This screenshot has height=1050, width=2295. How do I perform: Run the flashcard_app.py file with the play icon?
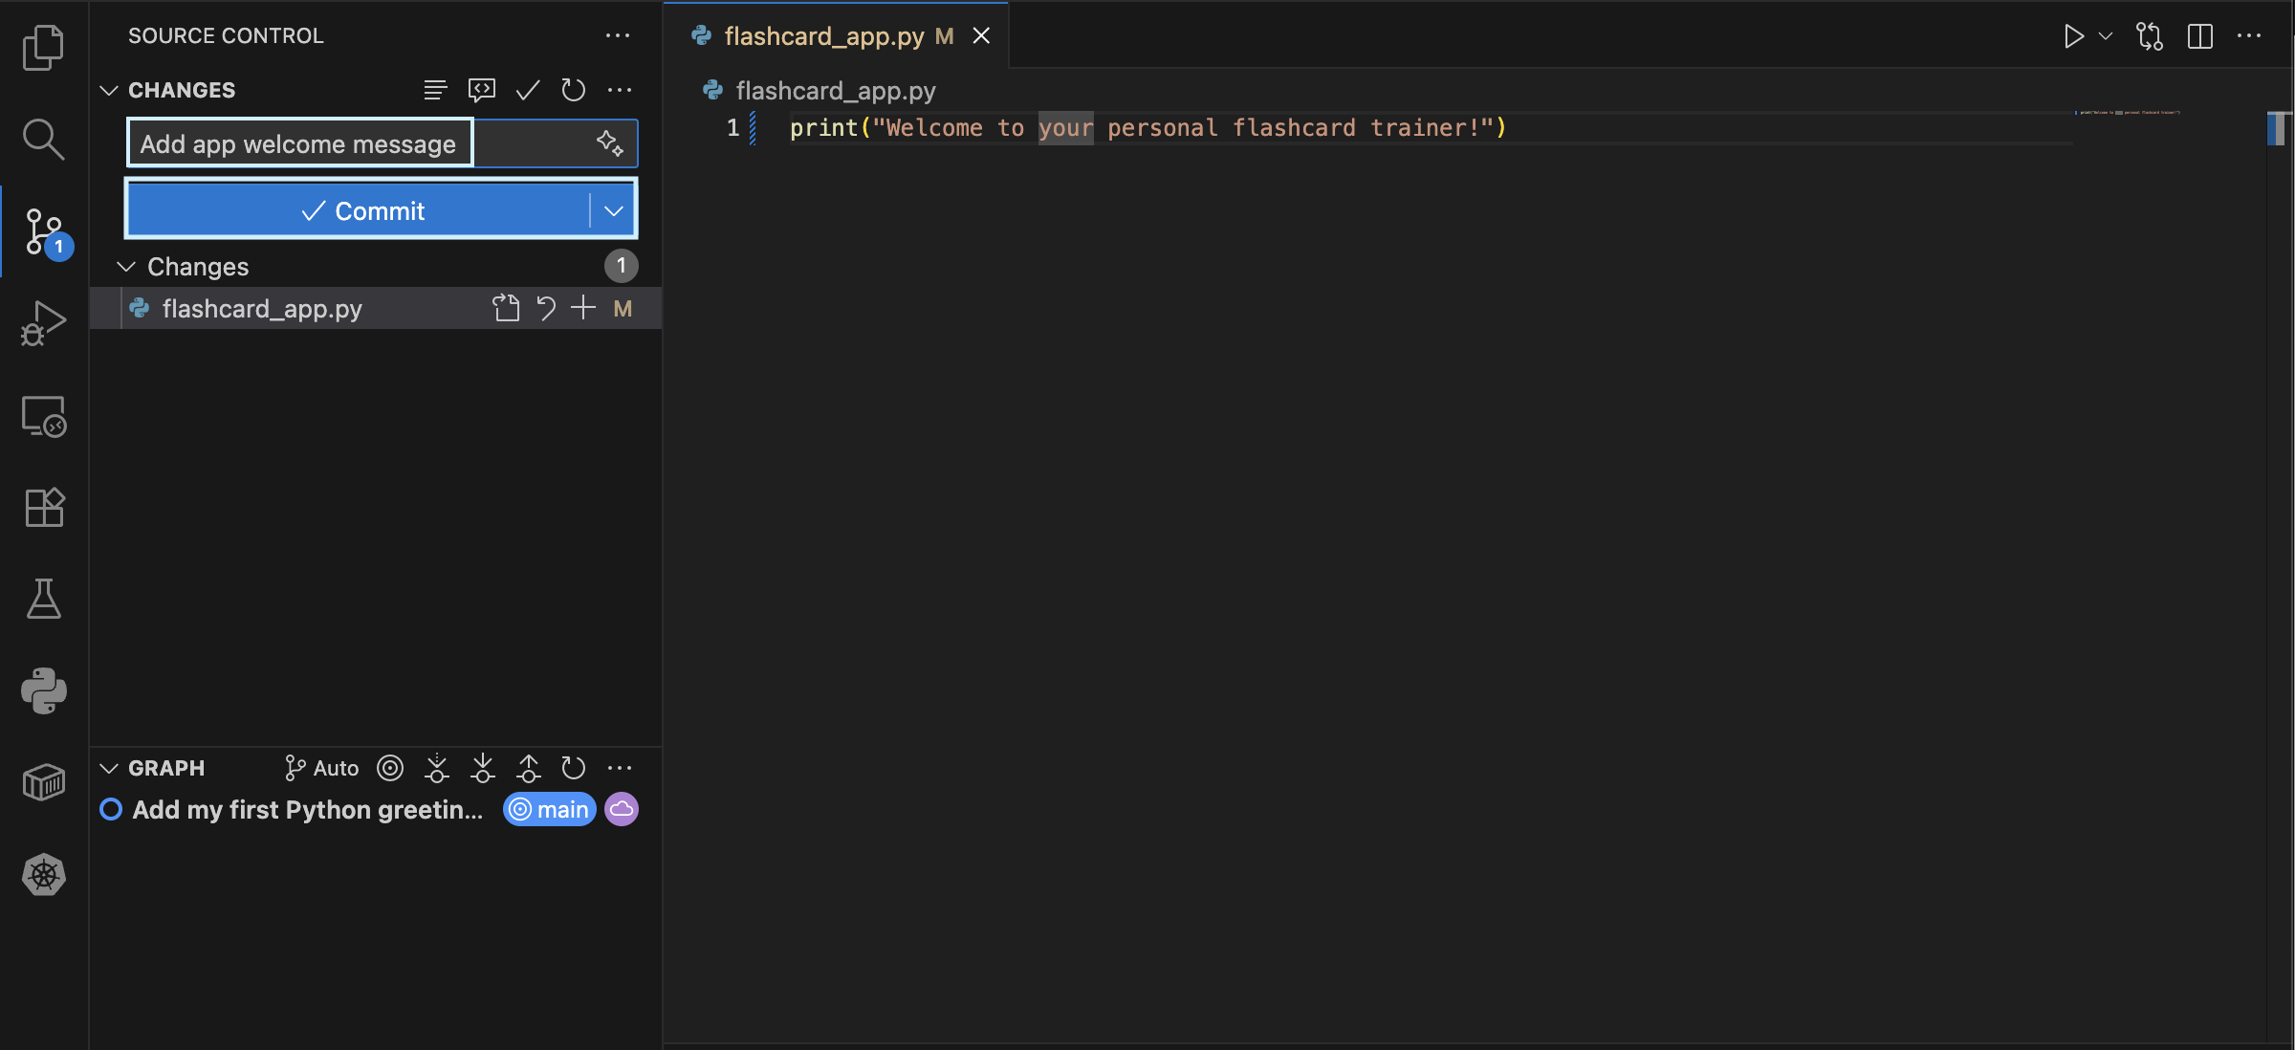(2073, 36)
